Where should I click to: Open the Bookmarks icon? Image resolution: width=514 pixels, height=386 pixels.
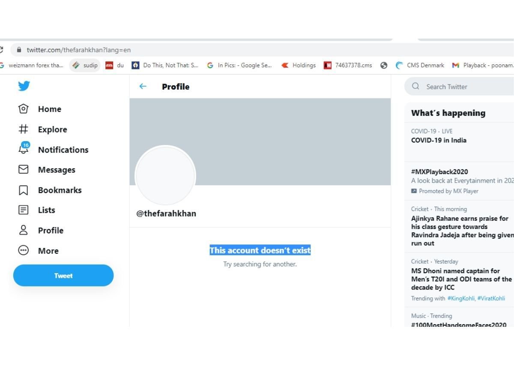click(x=24, y=190)
